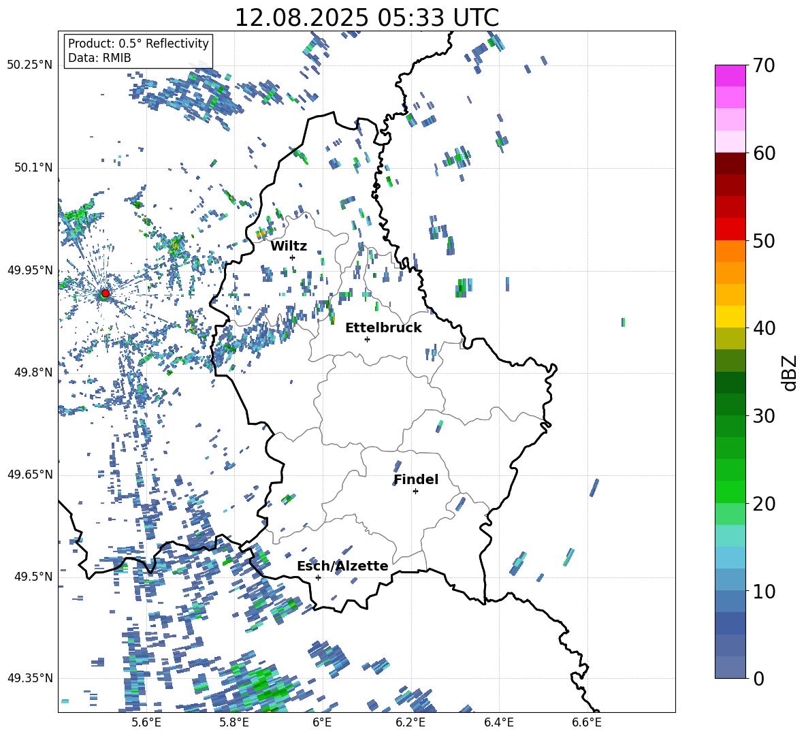
Task: Click the 10 colorbar tick label
Action: click(x=764, y=591)
